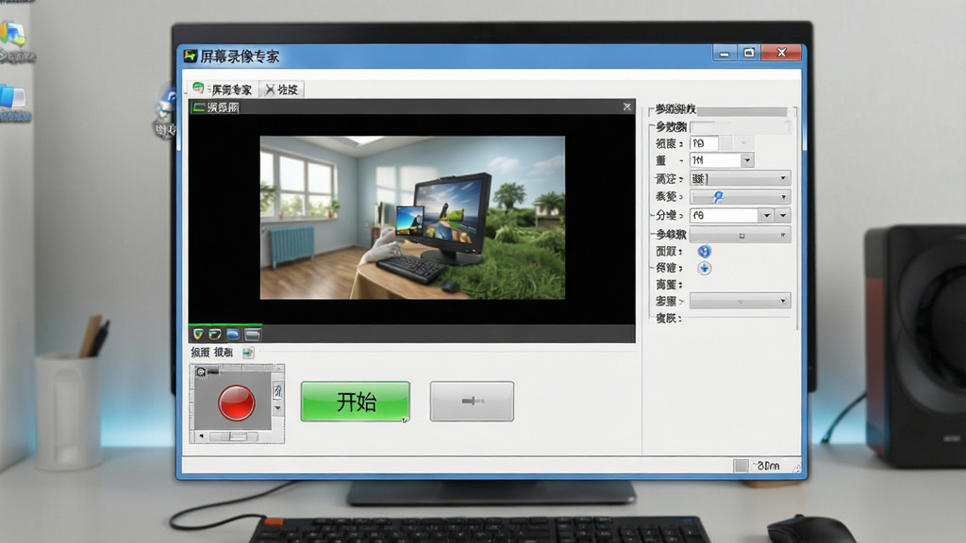The height and width of the screenshot is (543, 966).
Task: Click the value field in the top settings row
Action: (704, 143)
